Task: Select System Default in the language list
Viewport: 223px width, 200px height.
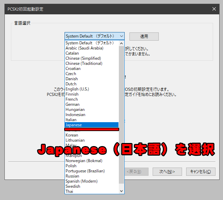Action: click(x=92, y=43)
